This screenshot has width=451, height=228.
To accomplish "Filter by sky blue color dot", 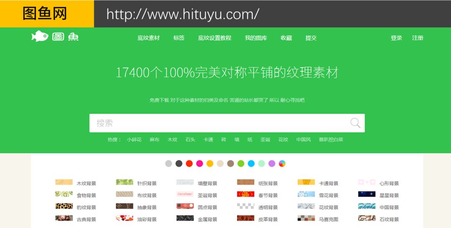I will click(x=251, y=164).
